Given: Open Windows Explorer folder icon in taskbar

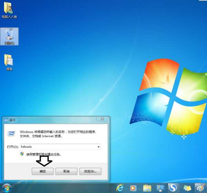Looking at the screenshot, I should point(147,188).
